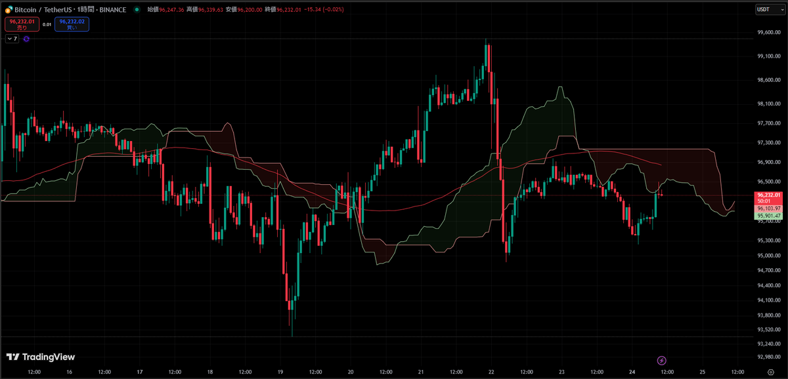Click the green 95,901.47 price label
Image resolution: width=788 pixels, height=379 pixels.
768,216
